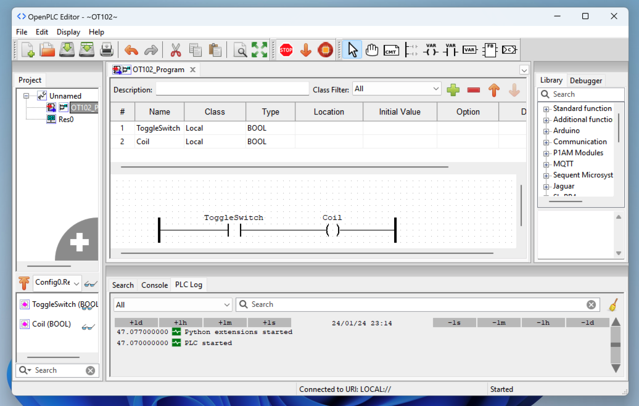
Task: Click the PLC log vertical scrollbar thumb
Action: point(616,345)
